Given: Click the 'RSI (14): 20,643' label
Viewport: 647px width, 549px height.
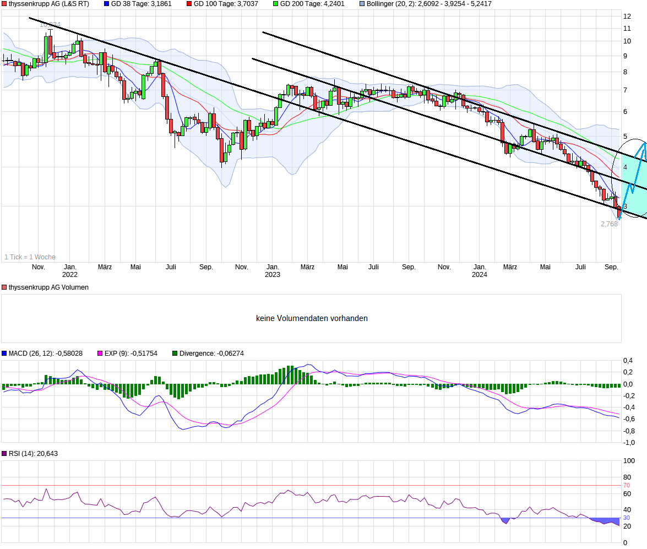Looking at the screenshot, I should tap(33, 454).
